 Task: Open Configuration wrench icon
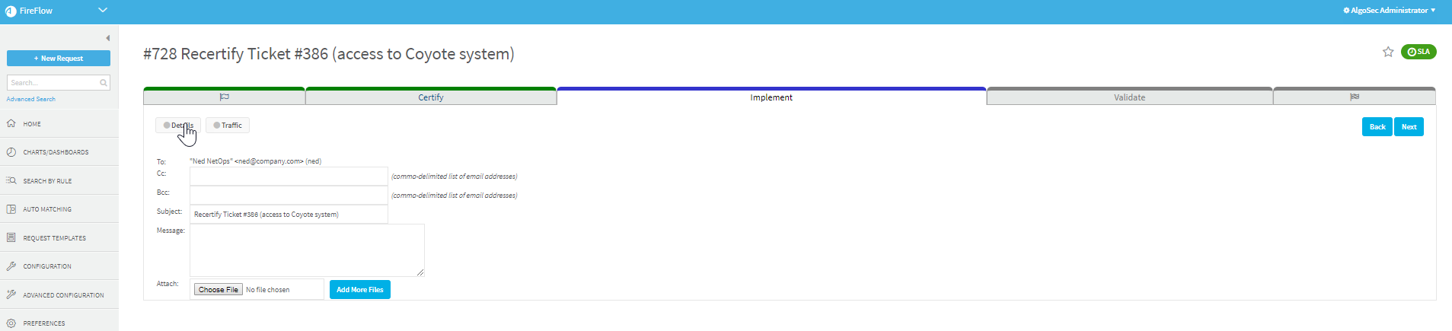(11, 266)
